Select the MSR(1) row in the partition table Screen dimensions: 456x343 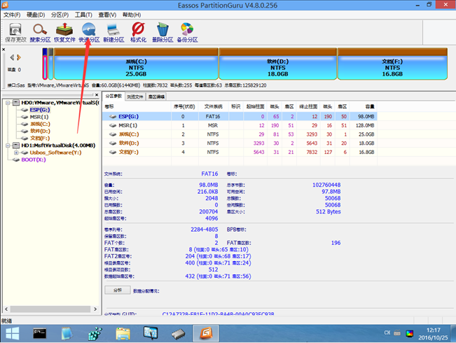coord(240,125)
